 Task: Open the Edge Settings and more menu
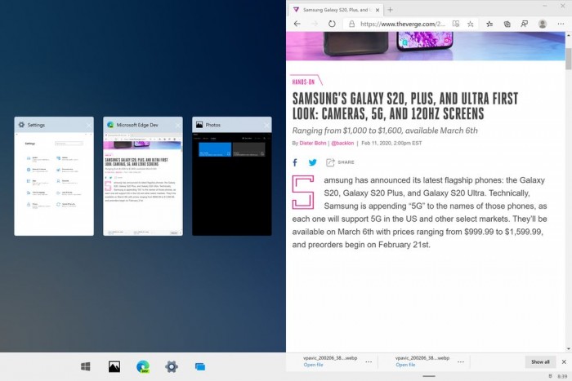(561, 24)
